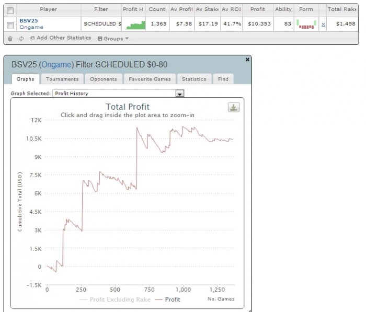Click the chart download export icon
This screenshot has height=312, width=366.
pos(234,107)
